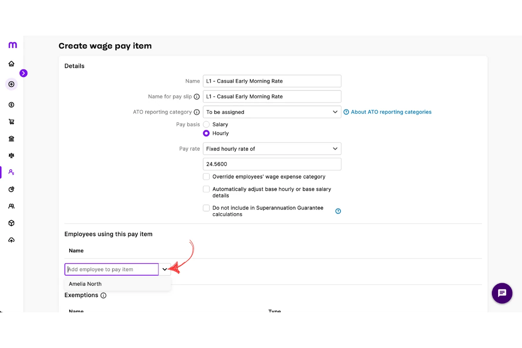This screenshot has width=522, height=348.
Task: Open the cloud upload icon
Action: tap(11, 240)
